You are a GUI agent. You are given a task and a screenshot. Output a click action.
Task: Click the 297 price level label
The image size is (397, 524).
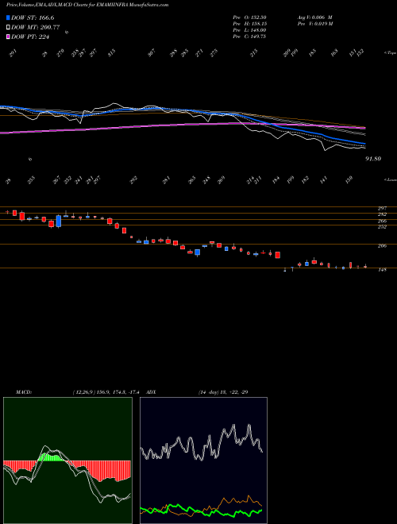pyautogui.click(x=382, y=209)
